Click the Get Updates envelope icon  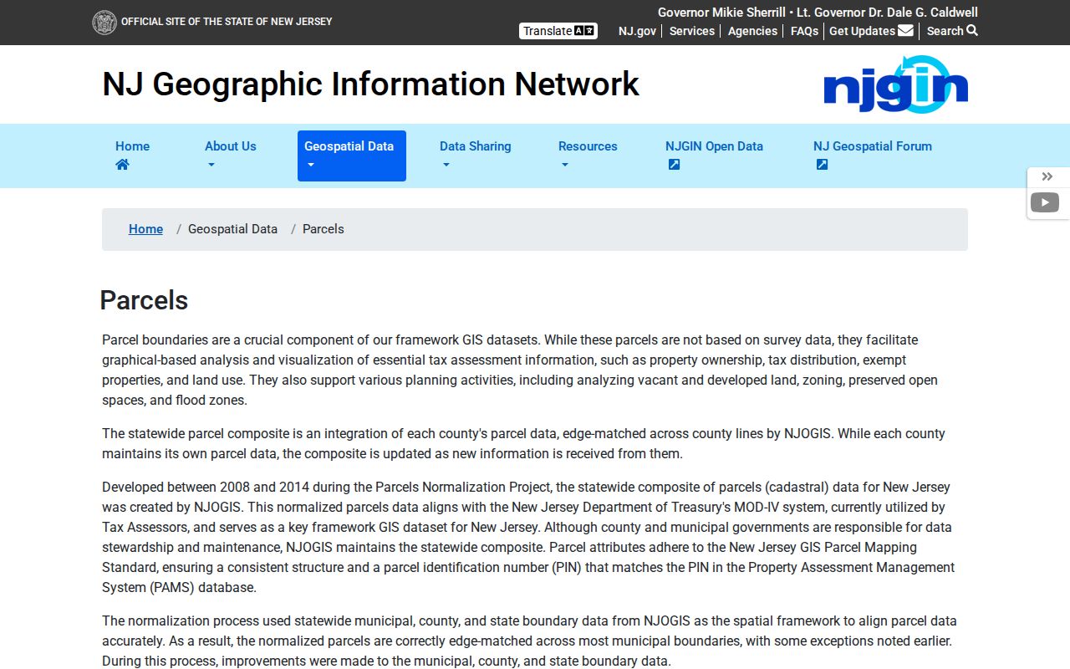(x=905, y=31)
